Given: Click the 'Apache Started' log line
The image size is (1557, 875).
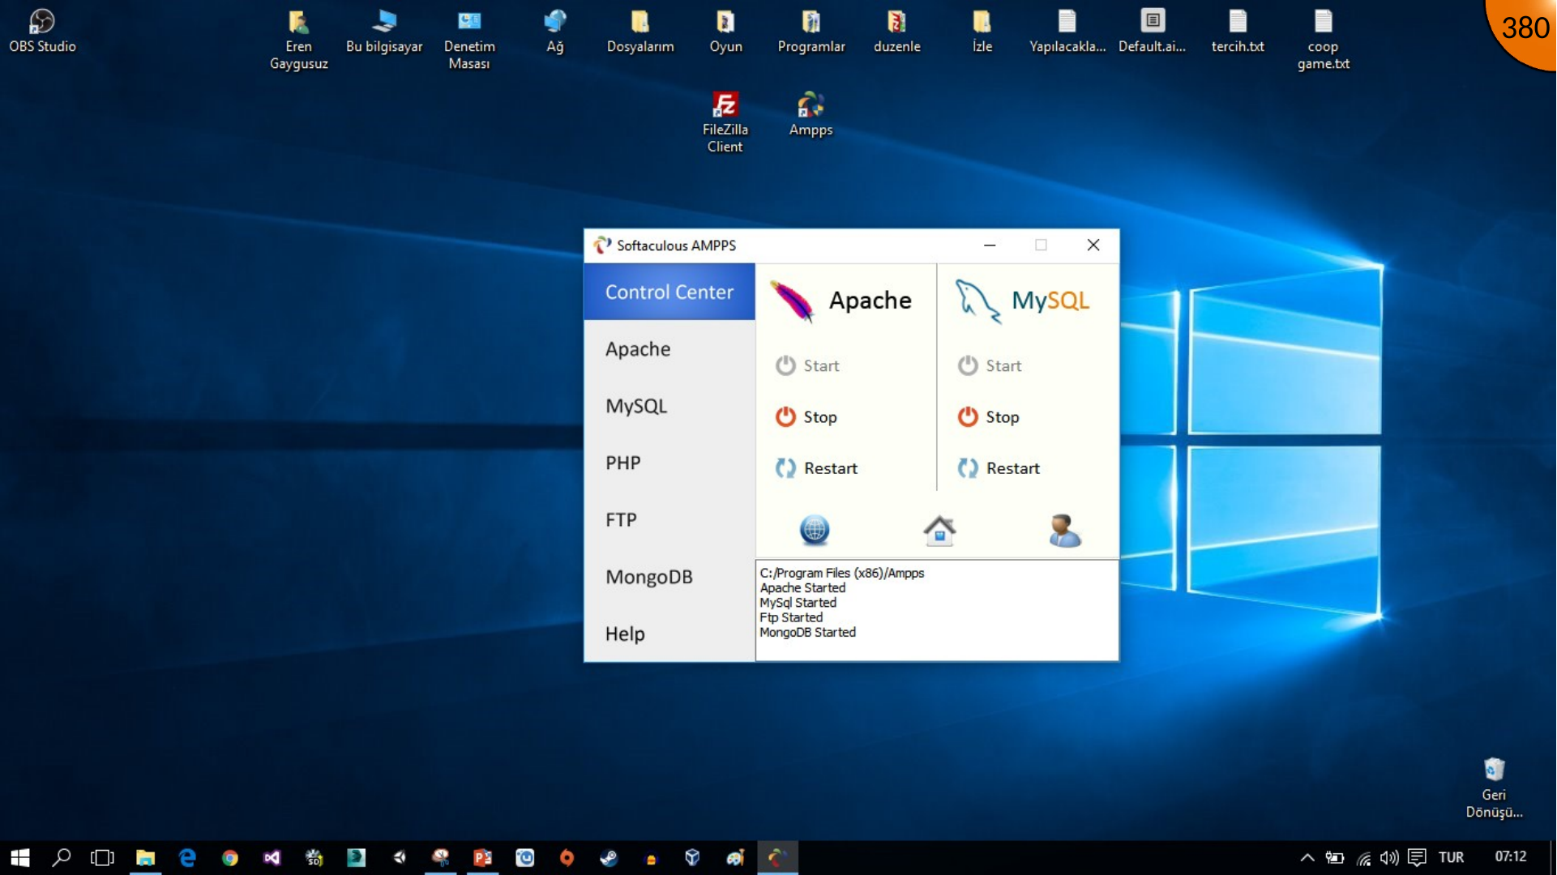Looking at the screenshot, I should (x=802, y=587).
